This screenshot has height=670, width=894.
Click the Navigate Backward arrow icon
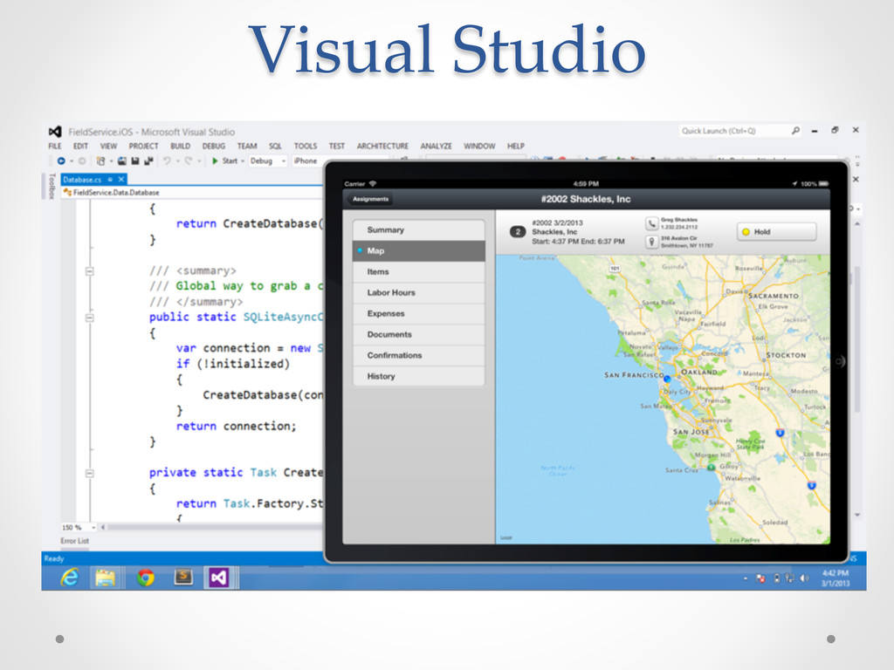(61, 161)
